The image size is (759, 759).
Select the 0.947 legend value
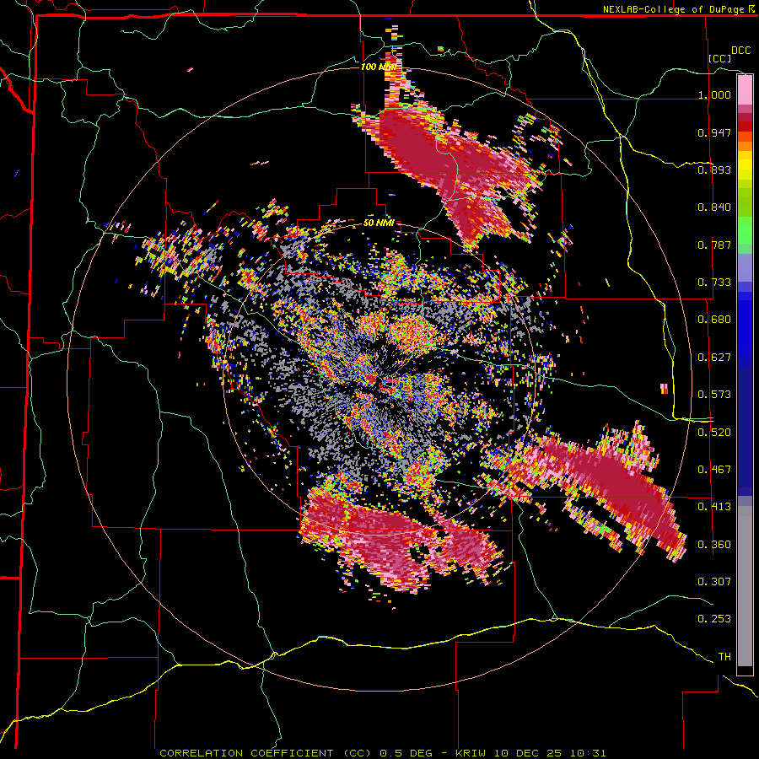tap(714, 132)
